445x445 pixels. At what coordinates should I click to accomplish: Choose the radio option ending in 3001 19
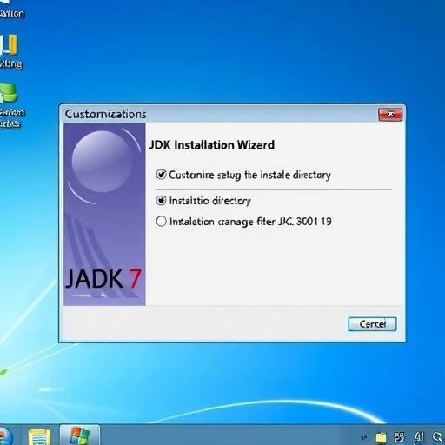click(x=161, y=222)
